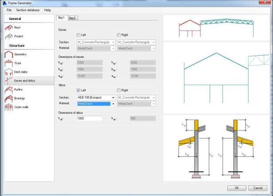This screenshot has height=196, width=273.
Task: Switch to the Bay2 tab
Action: [72, 18]
